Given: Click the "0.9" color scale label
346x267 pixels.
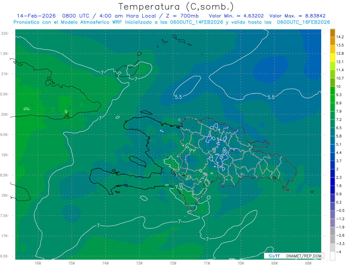Looking at the screenshot, I should coord(339,194).
